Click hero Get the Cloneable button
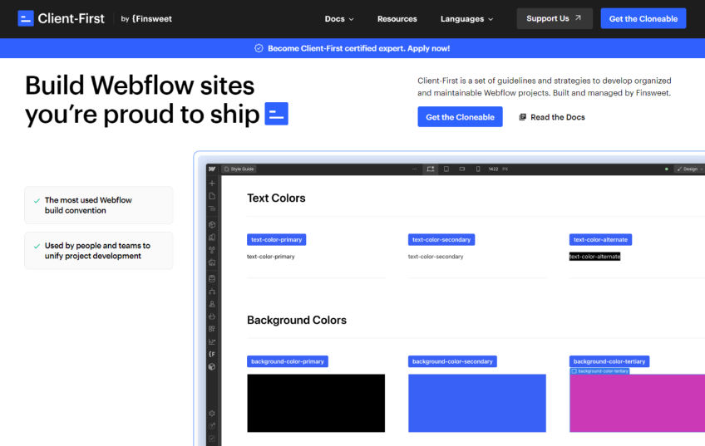Screen dimensions: 705x446 tap(460, 117)
